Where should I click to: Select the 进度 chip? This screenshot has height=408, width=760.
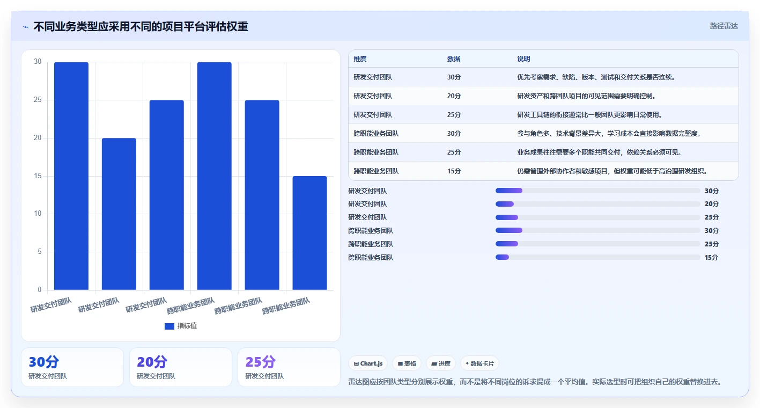tap(441, 363)
